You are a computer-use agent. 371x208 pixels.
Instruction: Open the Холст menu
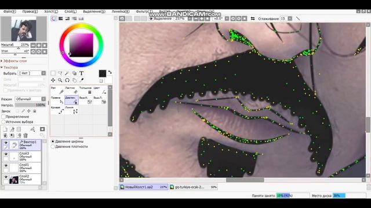pyautogui.click(x=51, y=12)
